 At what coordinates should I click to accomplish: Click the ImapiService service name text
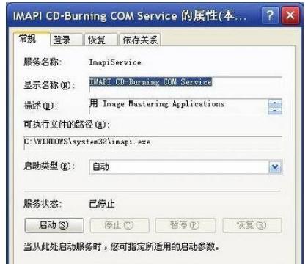[x=115, y=62]
